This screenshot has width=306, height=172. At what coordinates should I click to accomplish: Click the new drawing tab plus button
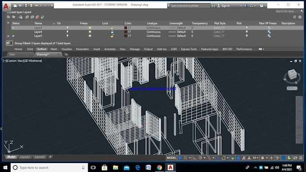point(66,54)
